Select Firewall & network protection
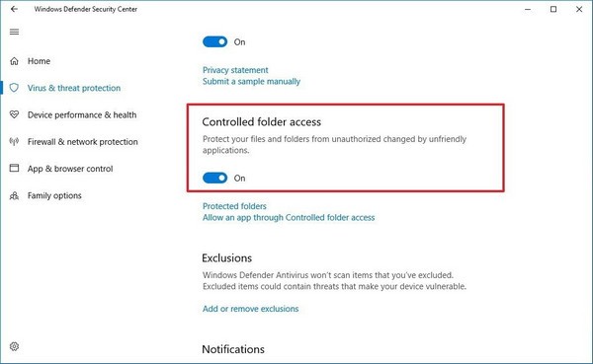 [83, 142]
